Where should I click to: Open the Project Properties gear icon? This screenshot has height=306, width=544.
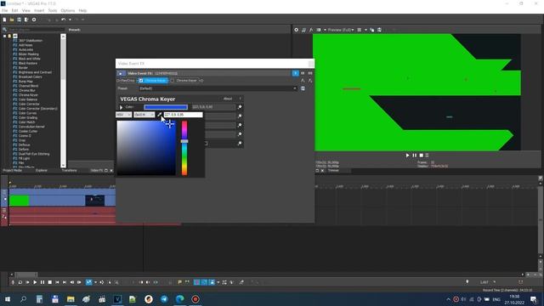point(34,20)
